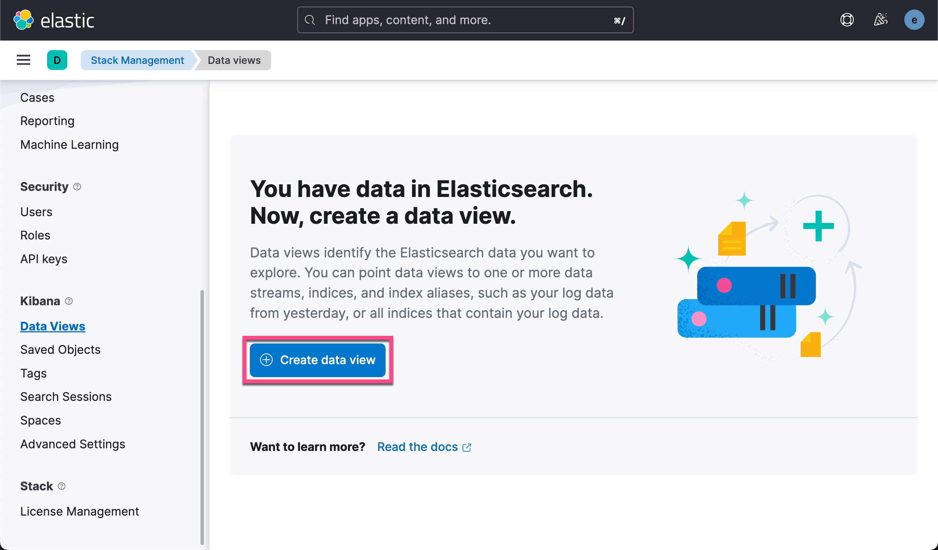938x550 pixels.
Task: Click inside the Find apps search field
Action: (x=465, y=20)
